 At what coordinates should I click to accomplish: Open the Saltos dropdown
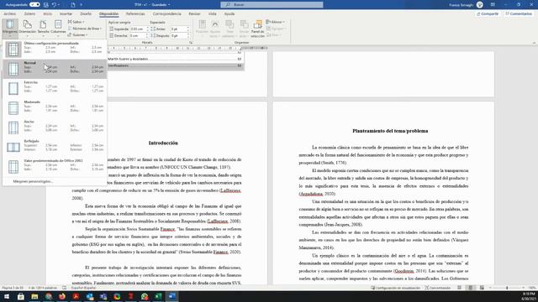point(76,22)
